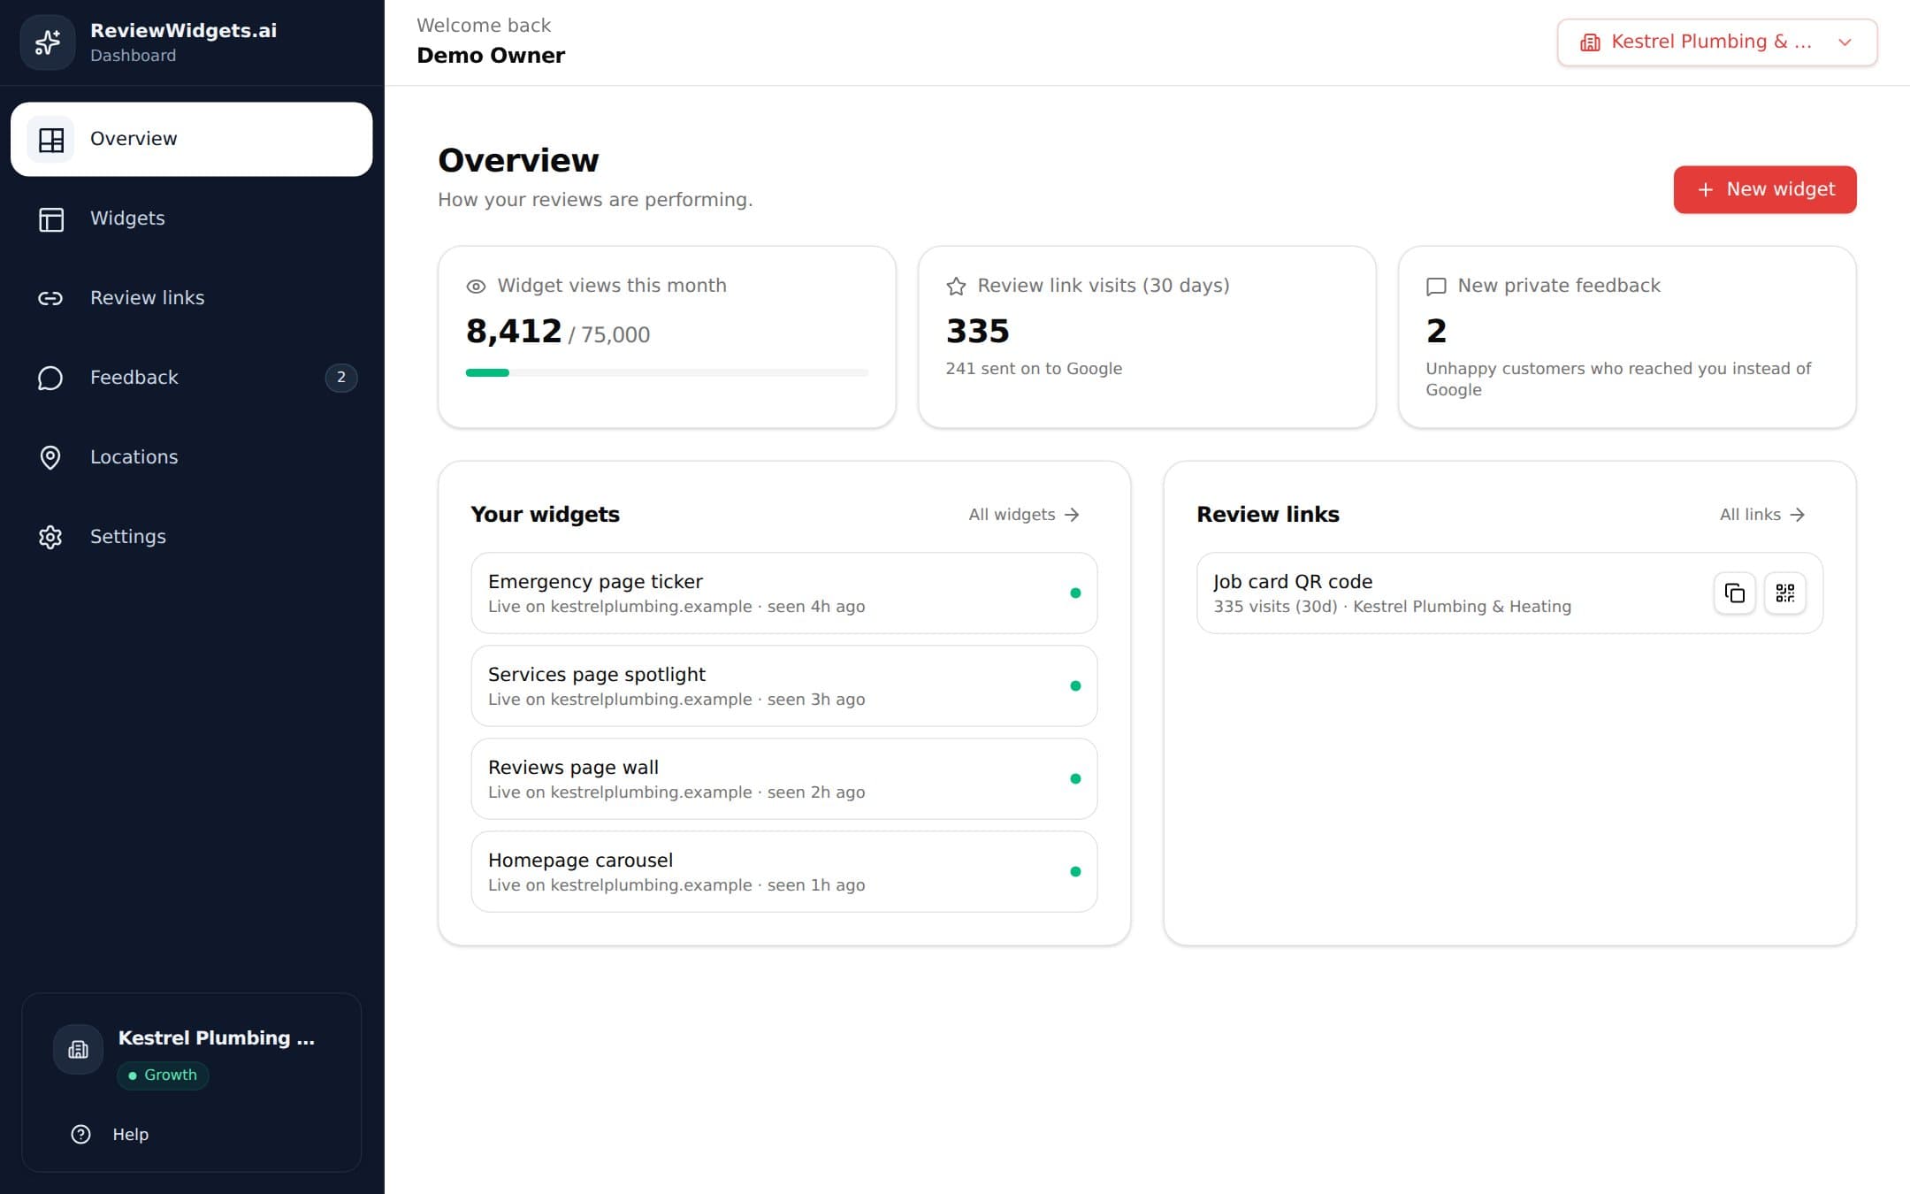This screenshot has height=1194, width=1910.
Task: Copy the Job card QR code link
Action: coord(1735,593)
